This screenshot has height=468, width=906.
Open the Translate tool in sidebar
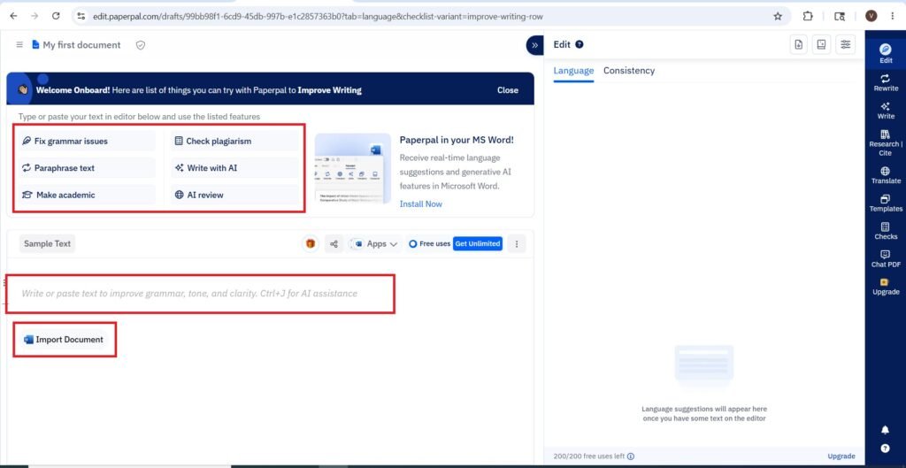[x=885, y=175]
